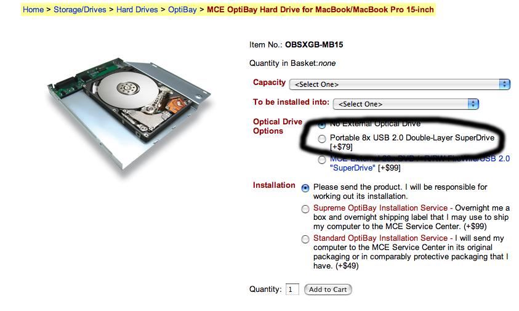Click the MCE OptiBay Hard Drive breadcrumb title
This screenshot has height=311, width=519.
point(320,10)
